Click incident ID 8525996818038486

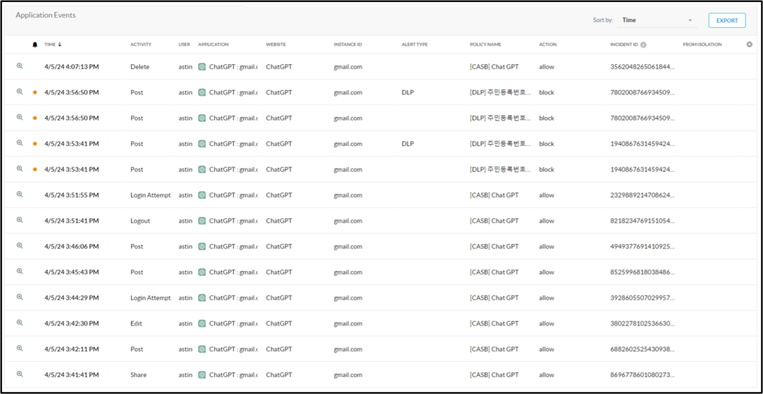[x=642, y=272]
